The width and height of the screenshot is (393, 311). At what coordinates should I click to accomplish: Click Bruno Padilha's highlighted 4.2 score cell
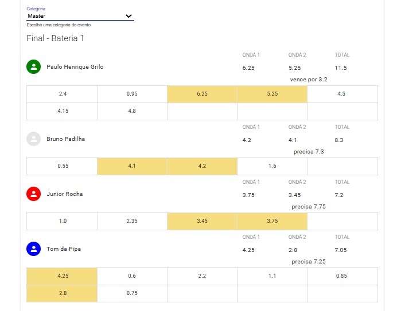point(203,166)
